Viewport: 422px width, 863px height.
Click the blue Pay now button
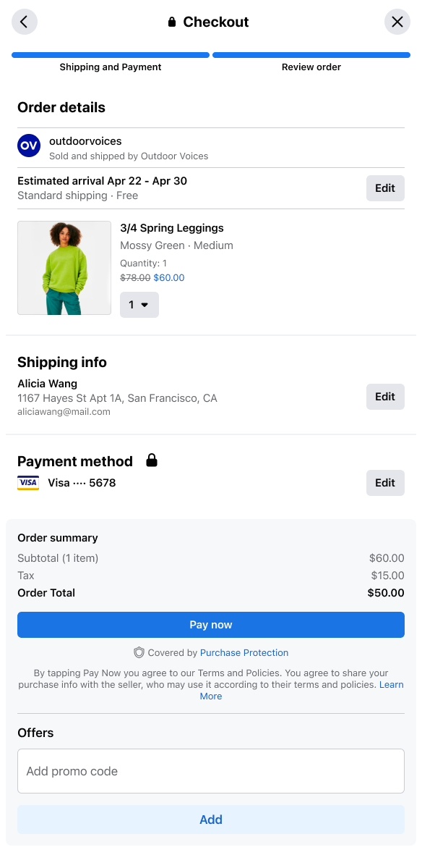[211, 625]
